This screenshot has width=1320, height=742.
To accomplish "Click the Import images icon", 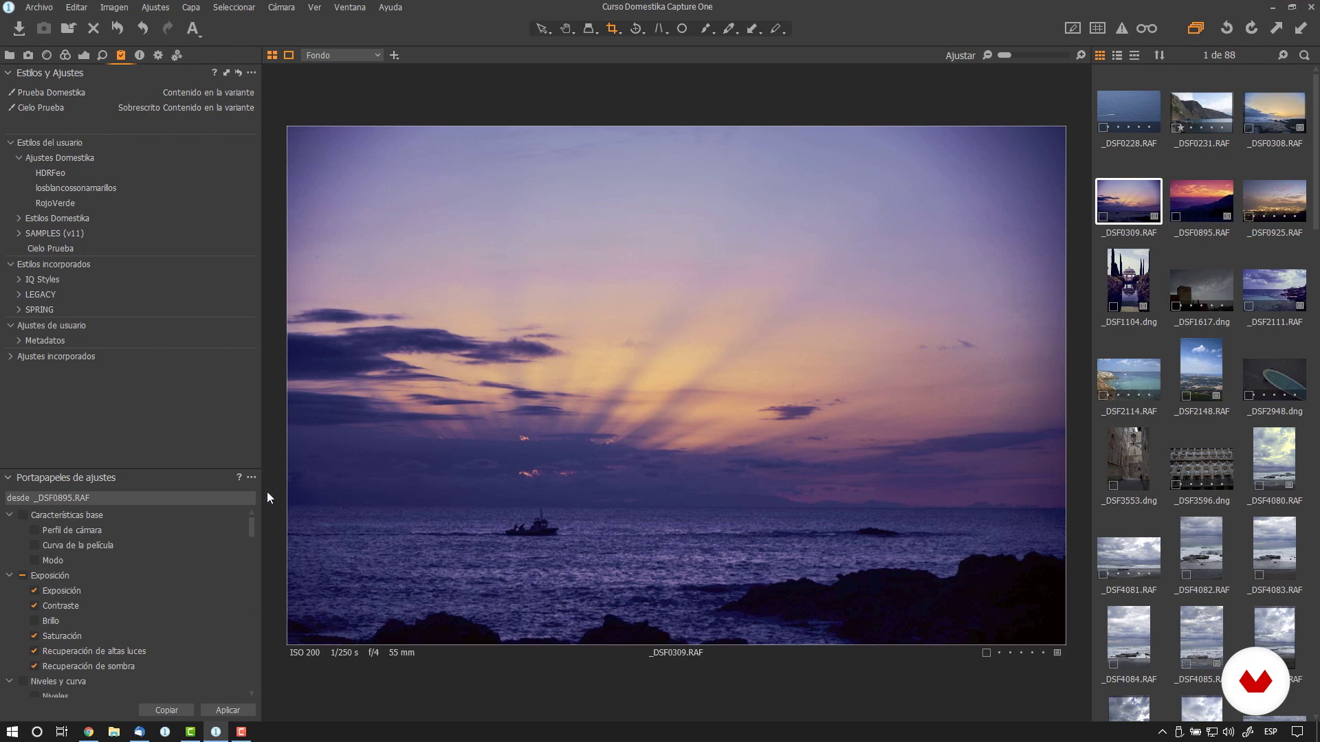I will pyautogui.click(x=19, y=28).
